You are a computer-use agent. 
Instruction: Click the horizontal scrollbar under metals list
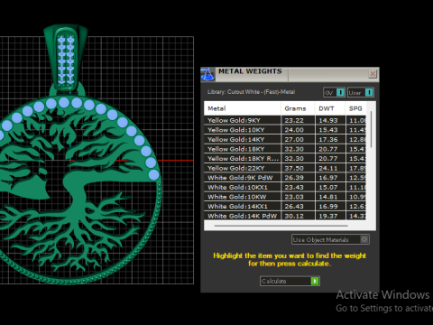coord(281,226)
